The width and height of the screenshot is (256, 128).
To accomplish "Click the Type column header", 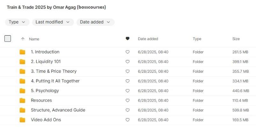I will pos(197,39).
